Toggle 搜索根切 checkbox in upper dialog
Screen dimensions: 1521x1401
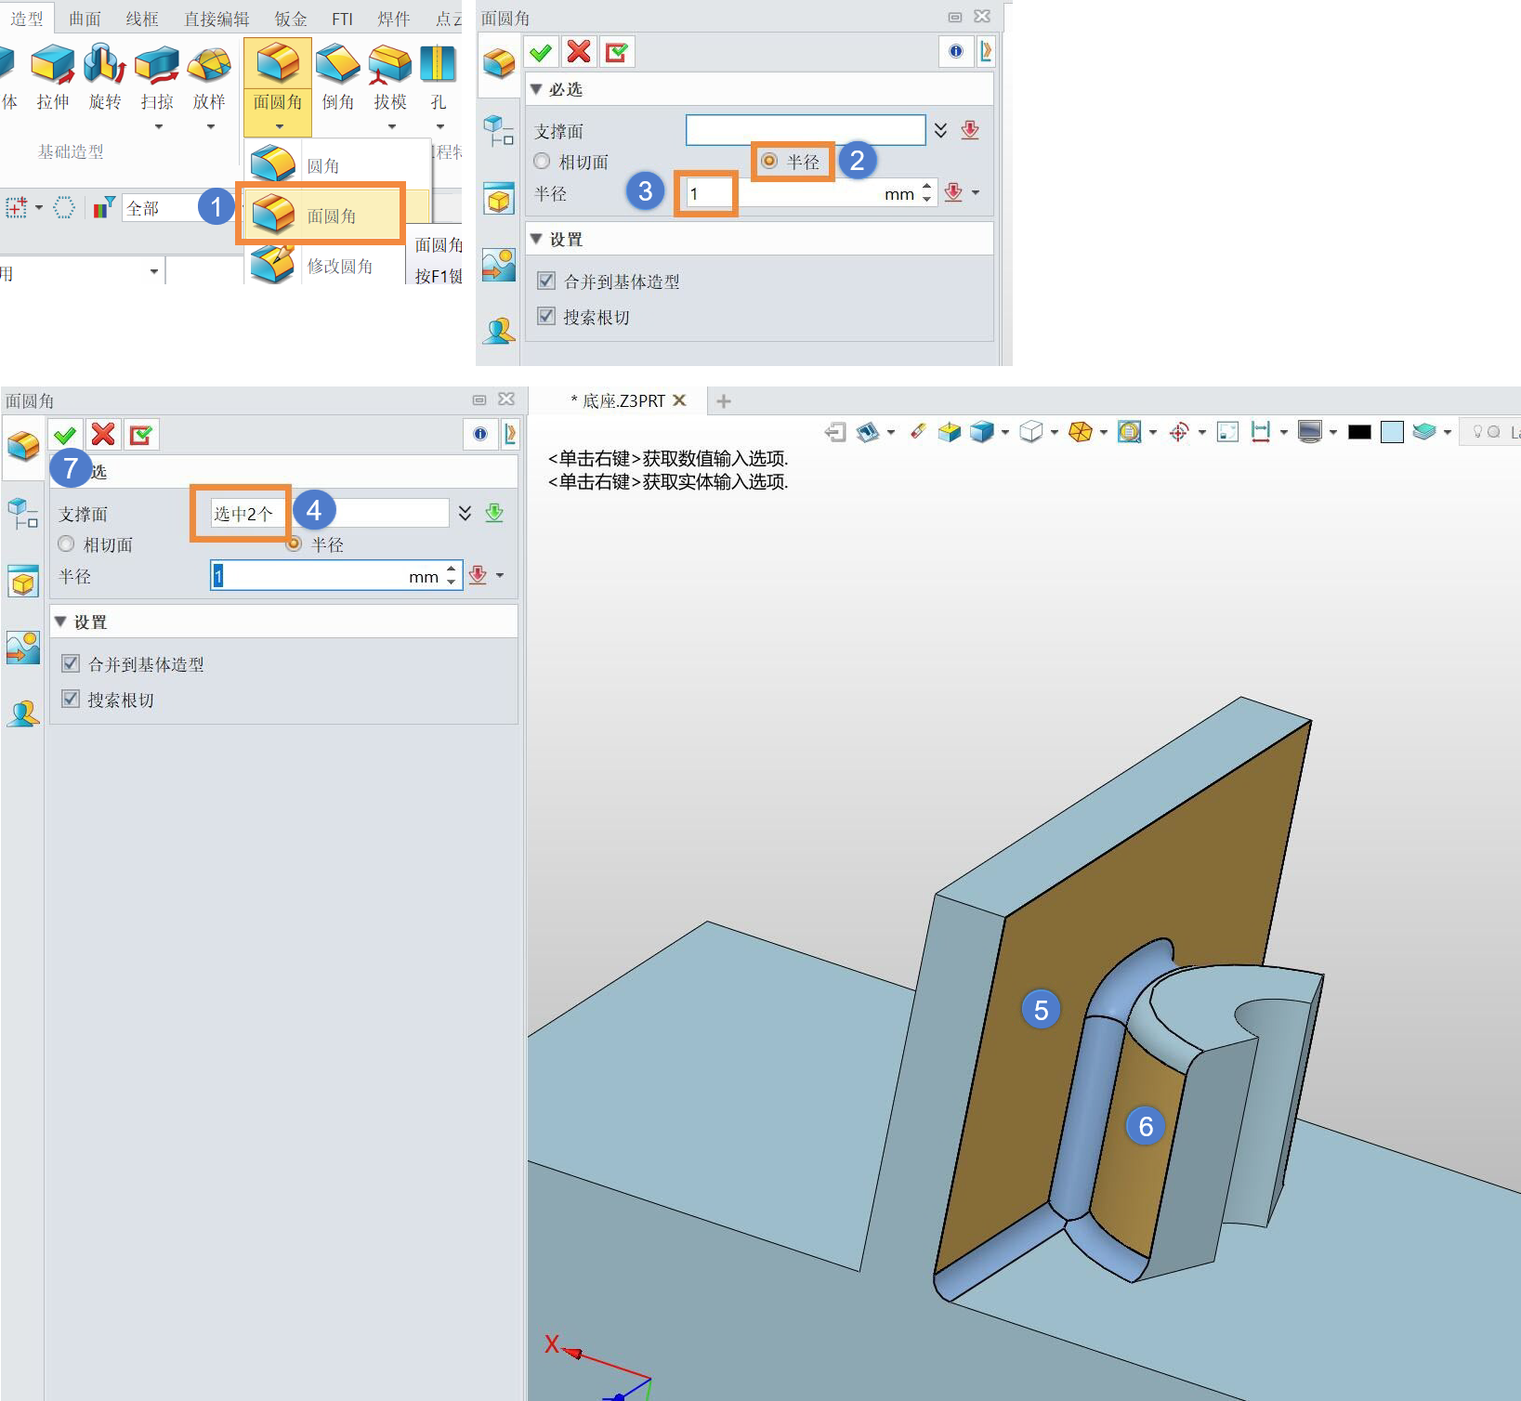[x=546, y=316]
